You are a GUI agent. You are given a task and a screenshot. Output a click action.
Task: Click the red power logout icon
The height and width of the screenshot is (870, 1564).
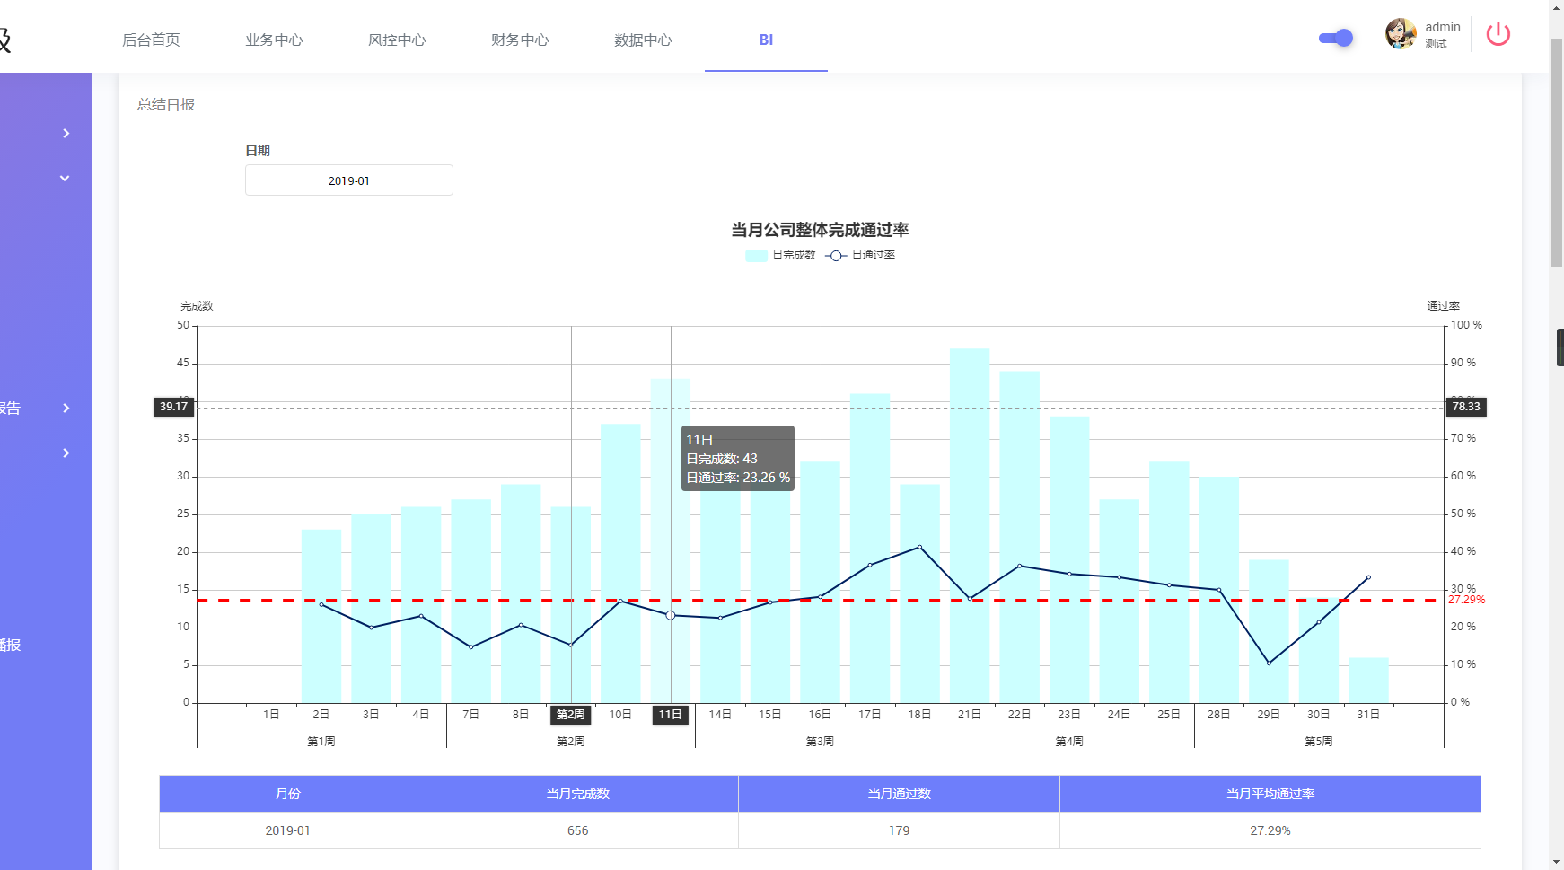[x=1498, y=34]
